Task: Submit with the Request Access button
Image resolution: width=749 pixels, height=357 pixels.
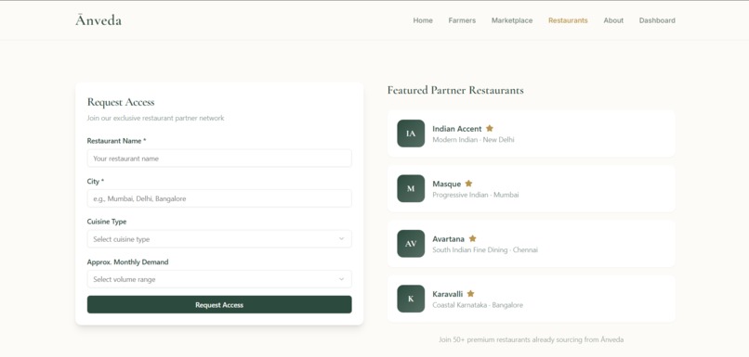Action: (219, 304)
